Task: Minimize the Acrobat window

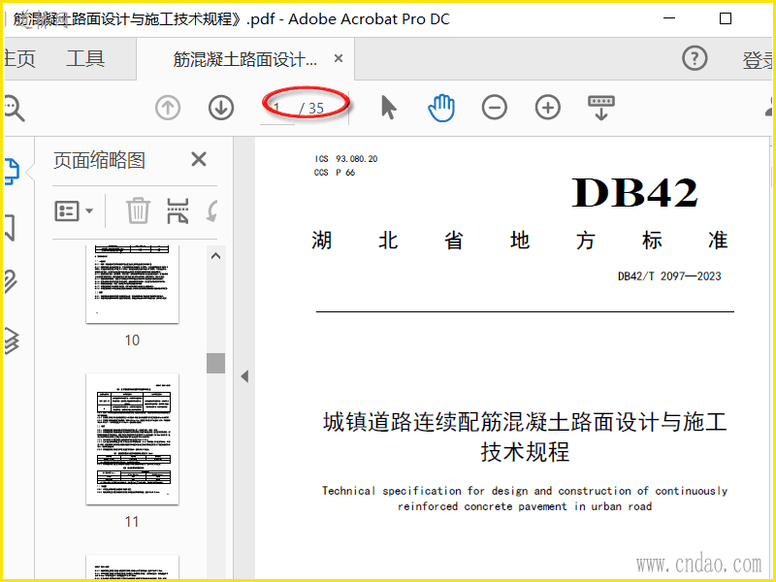Action: [669, 18]
